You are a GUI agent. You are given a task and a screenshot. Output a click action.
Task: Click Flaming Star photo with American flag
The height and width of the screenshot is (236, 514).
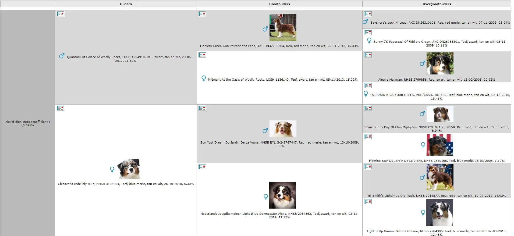pos(440,145)
